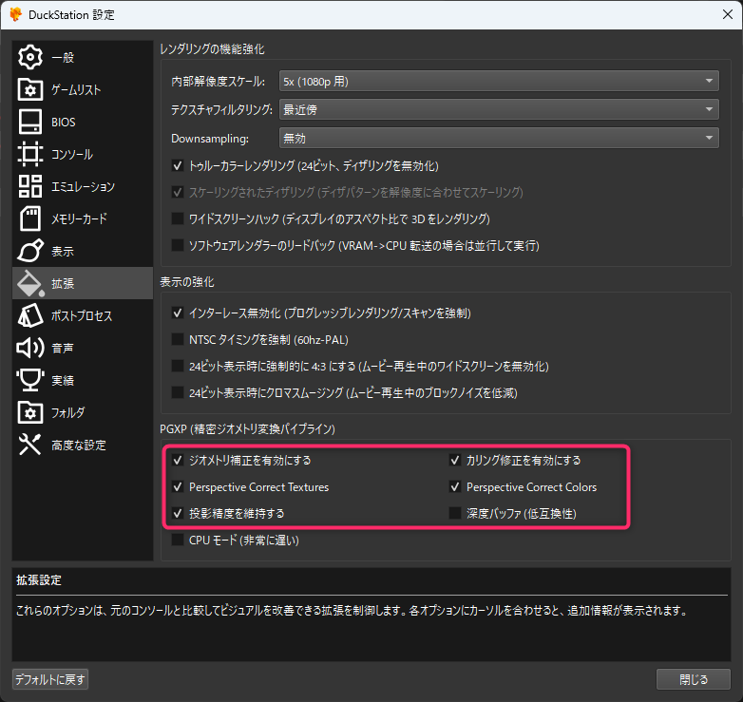
Task: Click the 高度な設定 tools icon
Action: point(30,445)
